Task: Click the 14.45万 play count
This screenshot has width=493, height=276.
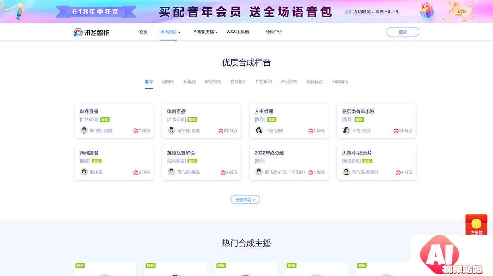Action: [405, 131]
